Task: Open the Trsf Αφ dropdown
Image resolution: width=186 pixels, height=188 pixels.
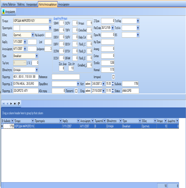Action: (x=138, y=21)
